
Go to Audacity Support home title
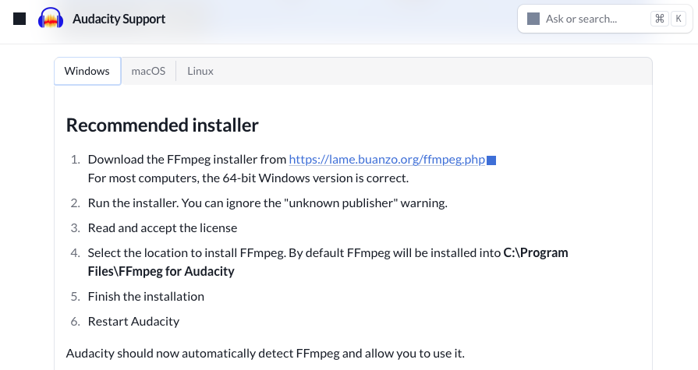pyautogui.click(x=119, y=19)
